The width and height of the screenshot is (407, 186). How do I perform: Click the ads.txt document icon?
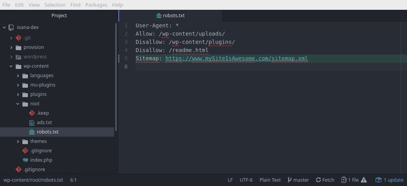click(32, 123)
